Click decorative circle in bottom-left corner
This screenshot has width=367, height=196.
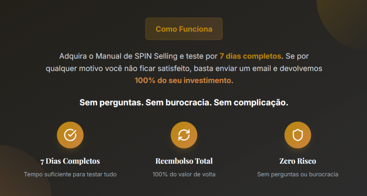pyautogui.click(x=18, y=172)
